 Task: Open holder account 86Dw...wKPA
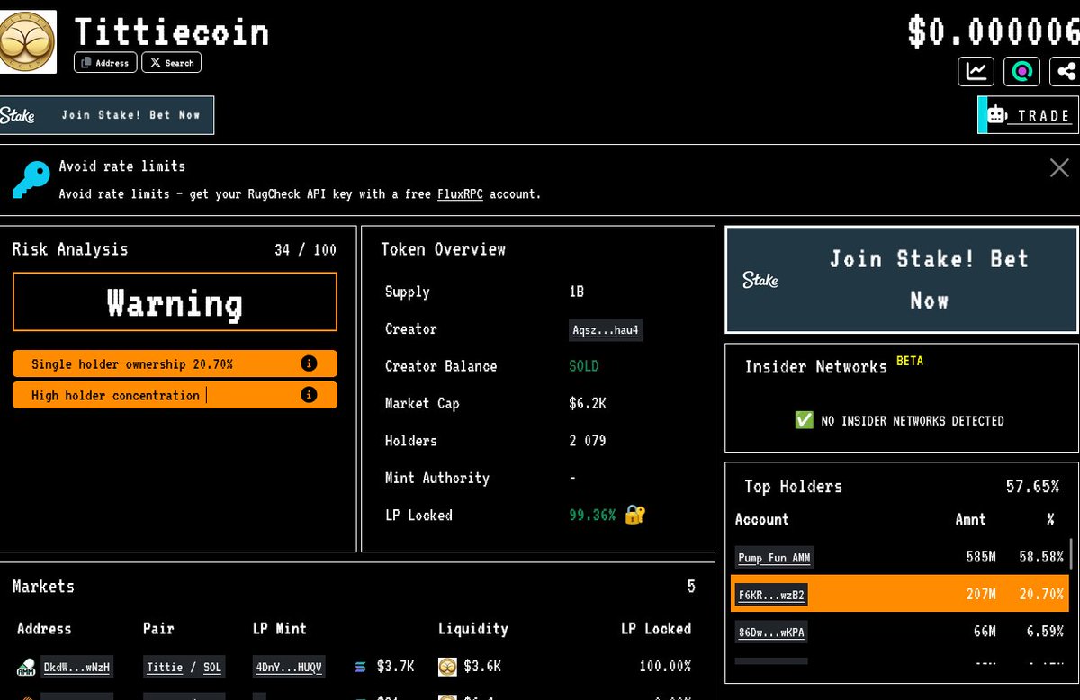point(771,633)
